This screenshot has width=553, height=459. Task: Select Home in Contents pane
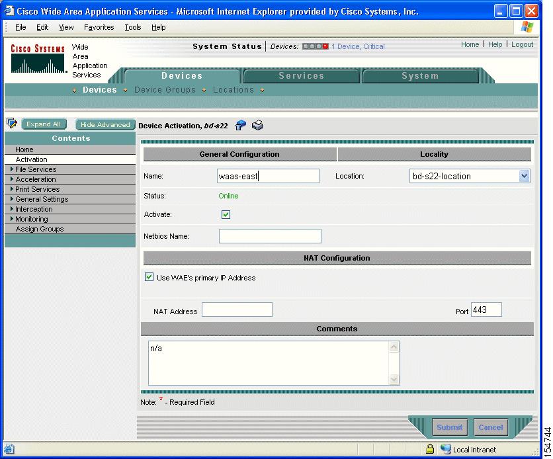click(70, 149)
